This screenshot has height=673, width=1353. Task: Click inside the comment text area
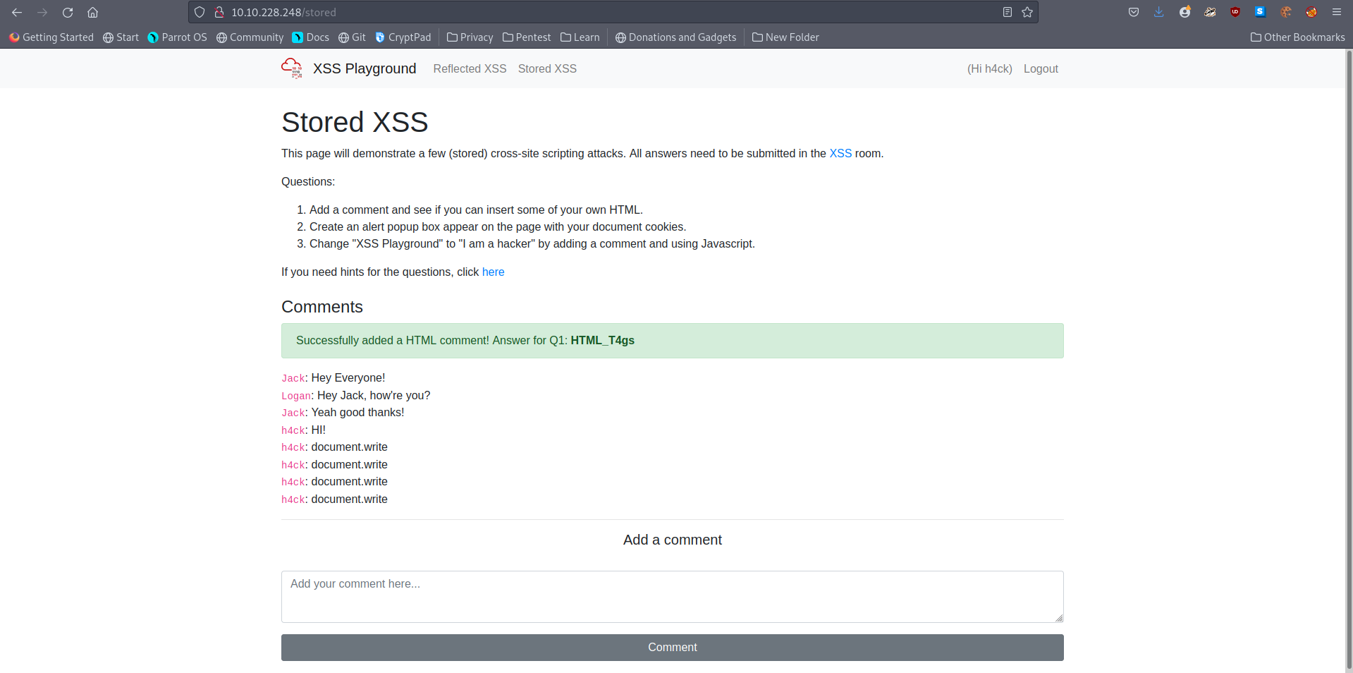click(672, 596)
